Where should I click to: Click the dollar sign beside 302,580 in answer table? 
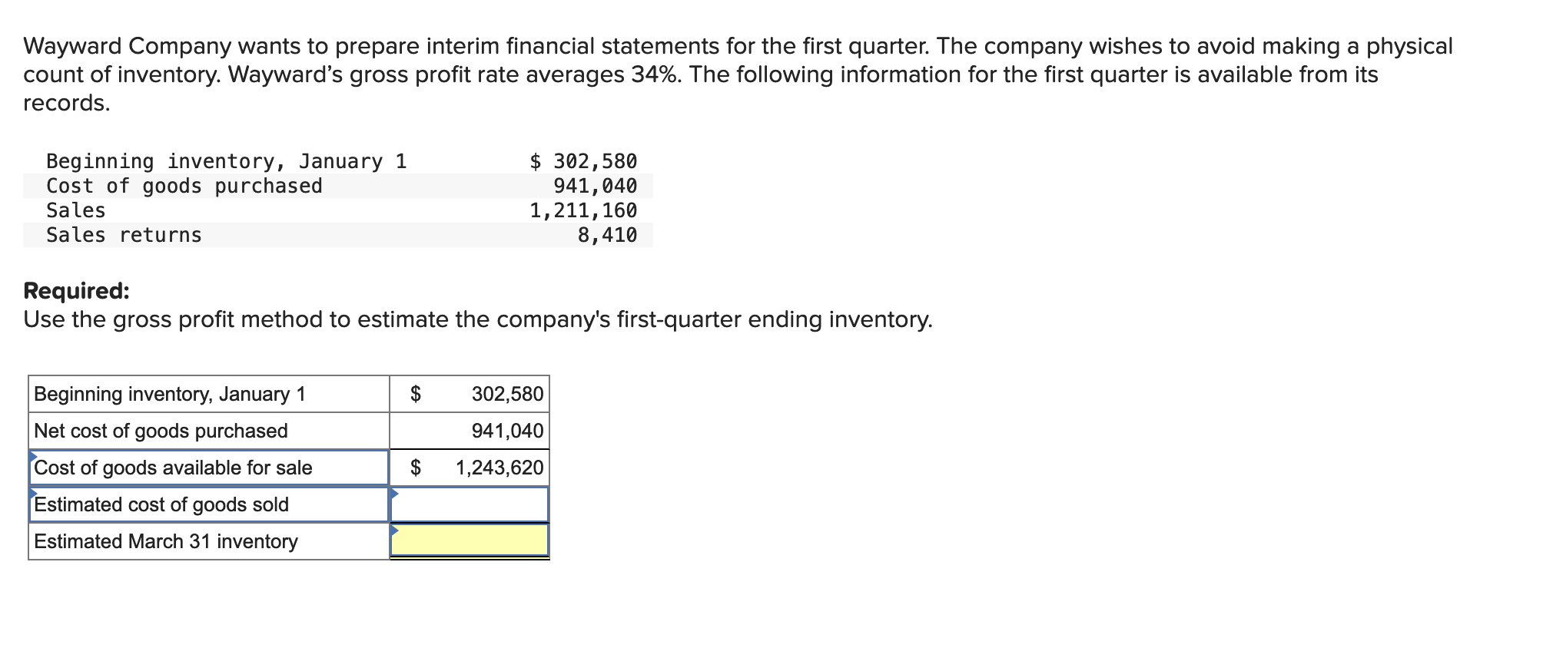[x=416, y=394]
